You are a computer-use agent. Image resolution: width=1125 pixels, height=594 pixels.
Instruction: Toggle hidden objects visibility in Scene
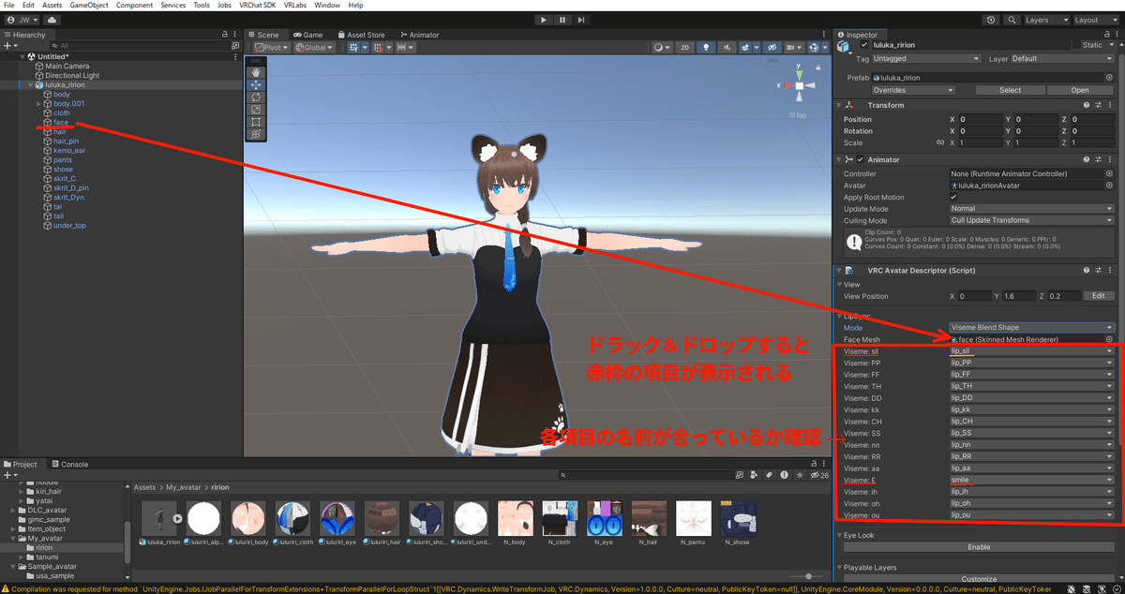(x=771, y=48)
